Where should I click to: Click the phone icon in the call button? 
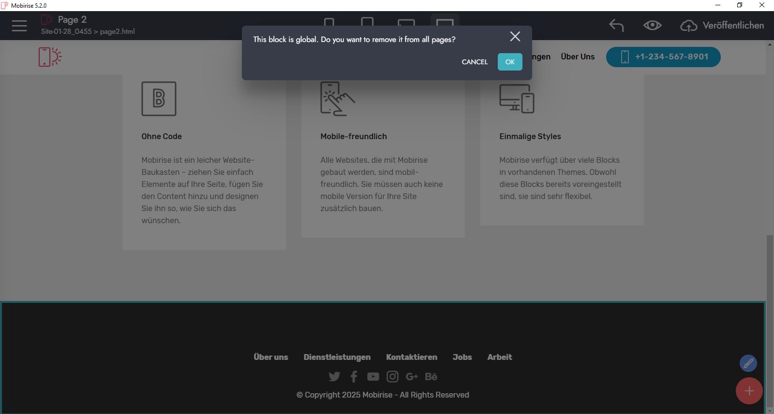click(x=625, y=57)
